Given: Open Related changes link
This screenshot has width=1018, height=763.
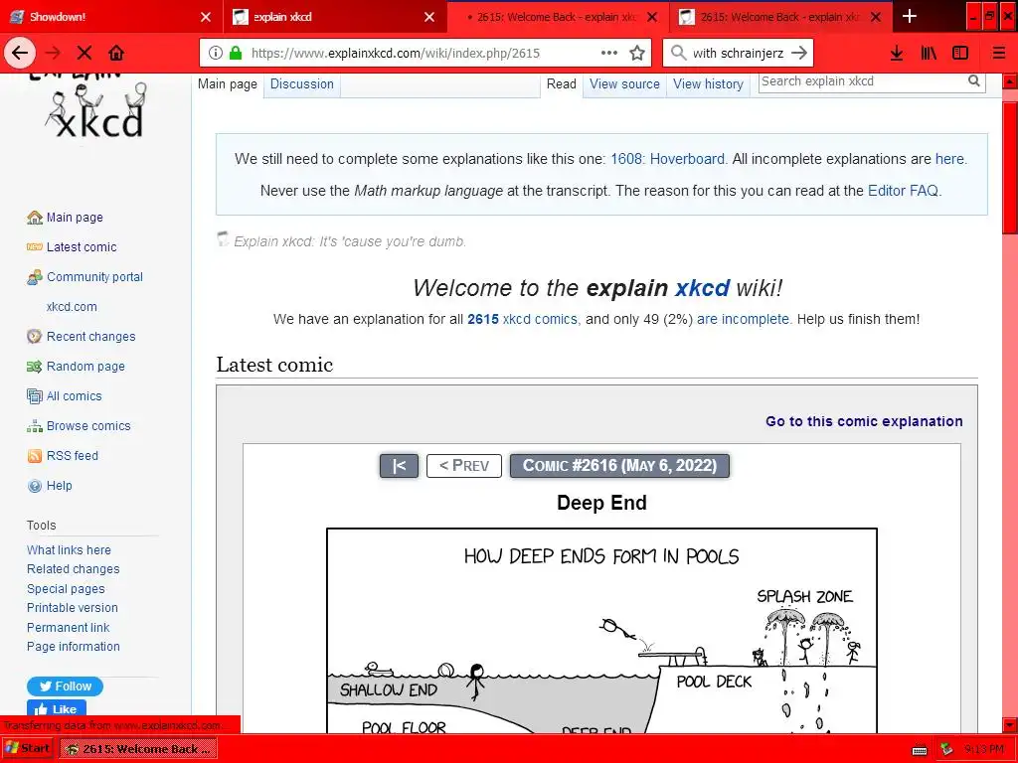Looking at the screenshot, I should pos(74,569).
